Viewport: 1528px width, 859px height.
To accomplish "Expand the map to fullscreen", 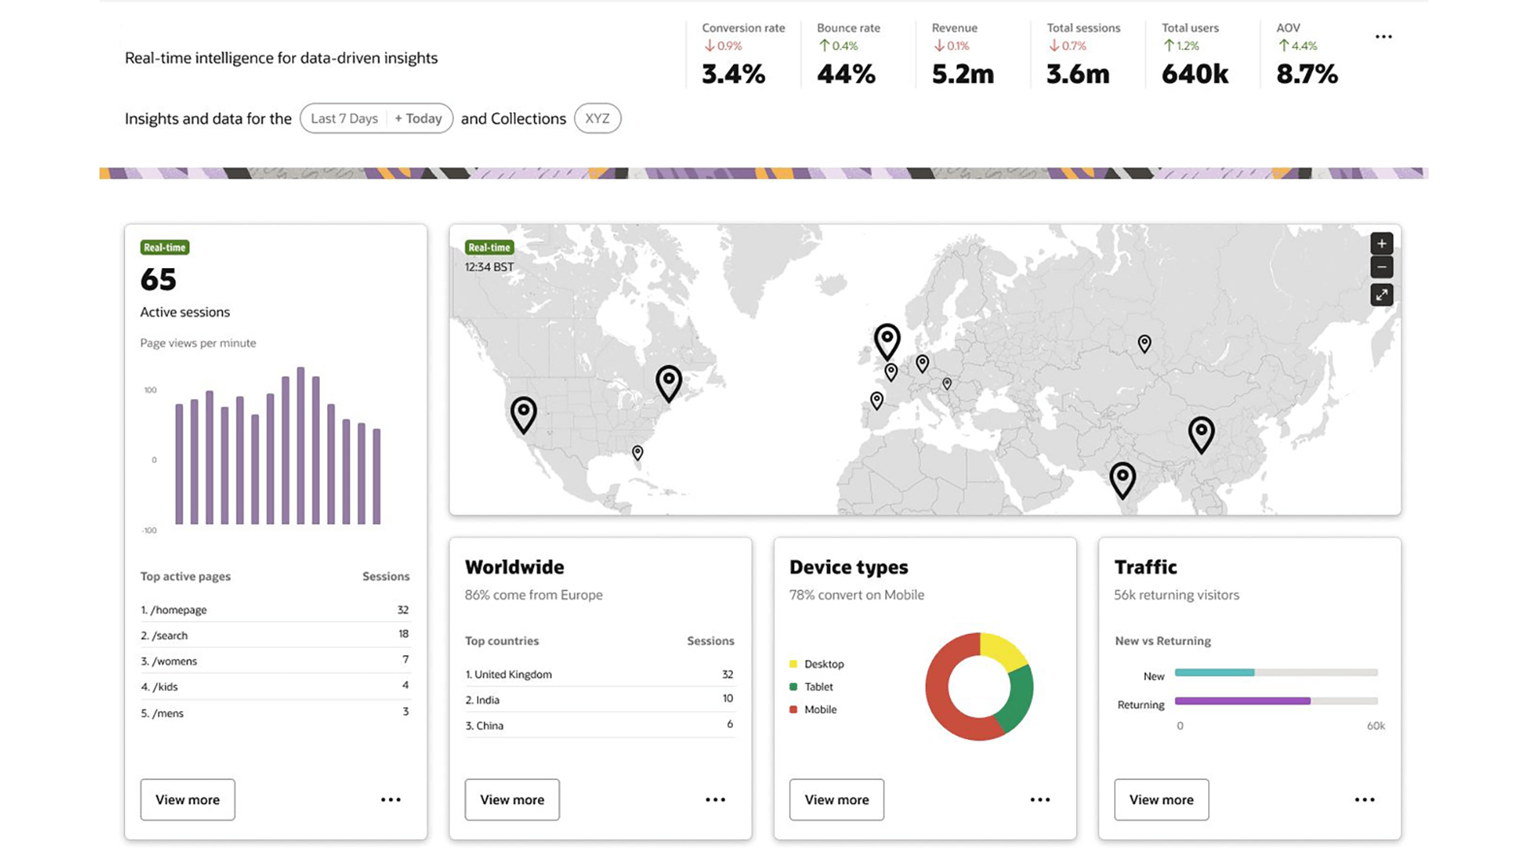I will (x=1382, y=295).
